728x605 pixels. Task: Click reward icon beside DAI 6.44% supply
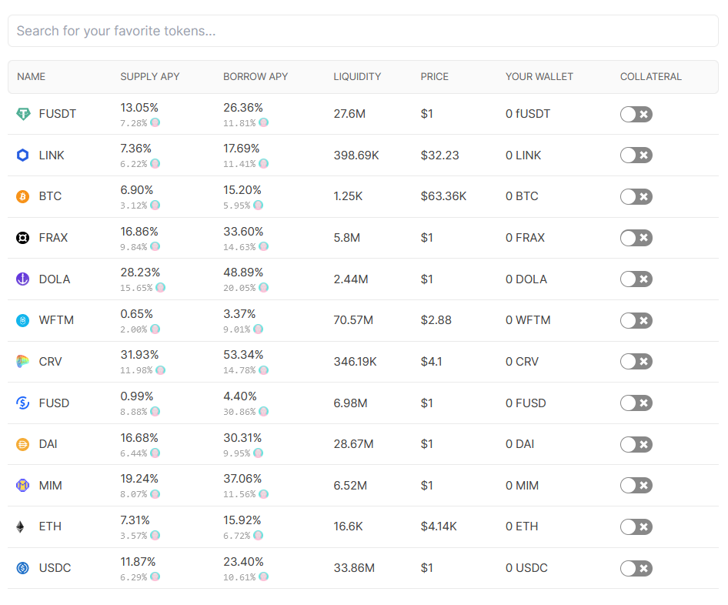pyautogui.click(x=155, y=453)
